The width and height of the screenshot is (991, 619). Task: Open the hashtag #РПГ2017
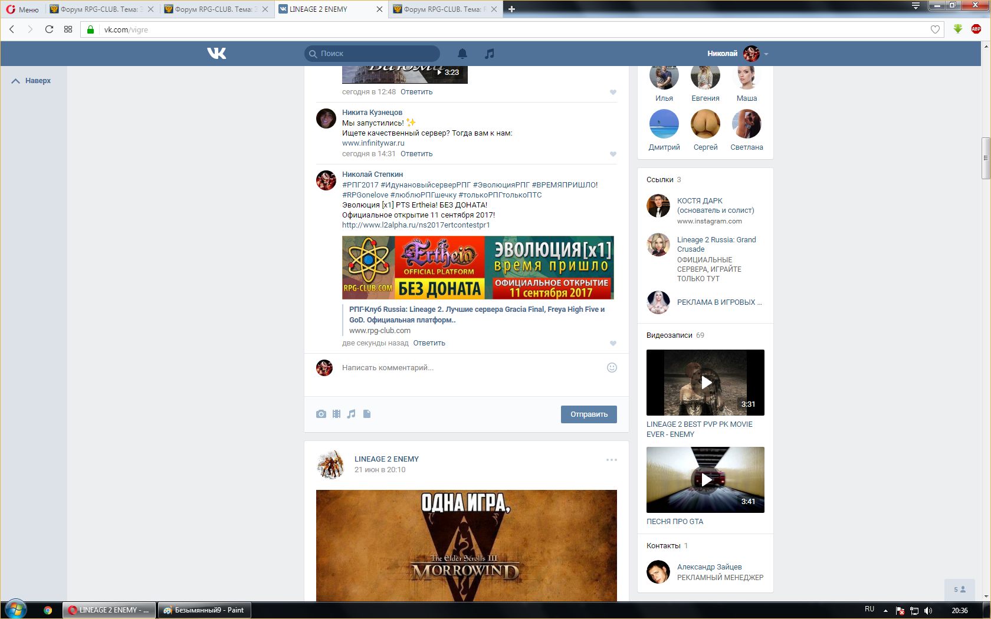[x=360, y=185]
